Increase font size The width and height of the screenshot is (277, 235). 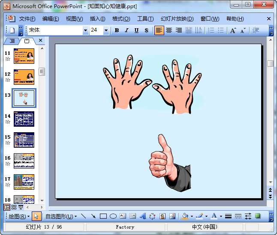coord(233,30)
